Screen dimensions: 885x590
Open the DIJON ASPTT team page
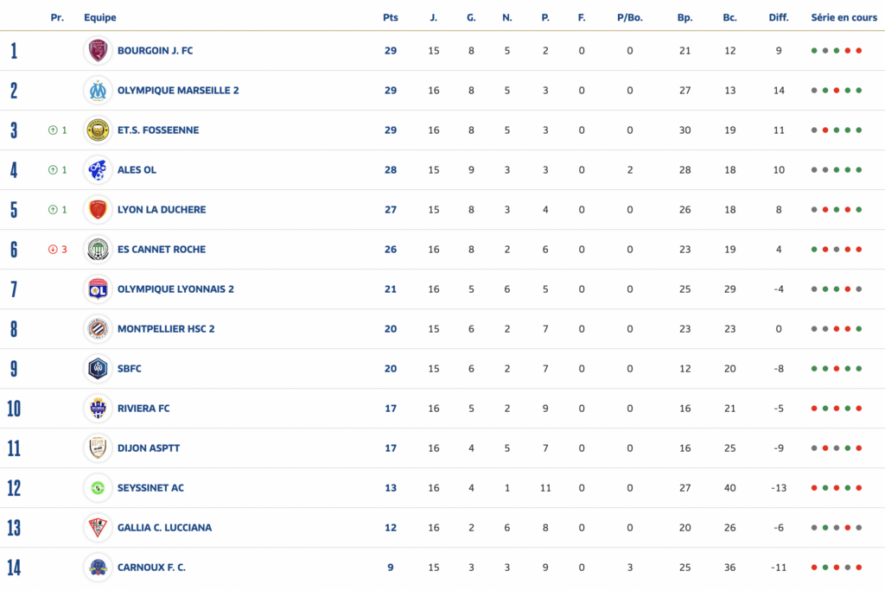[149, 448]
